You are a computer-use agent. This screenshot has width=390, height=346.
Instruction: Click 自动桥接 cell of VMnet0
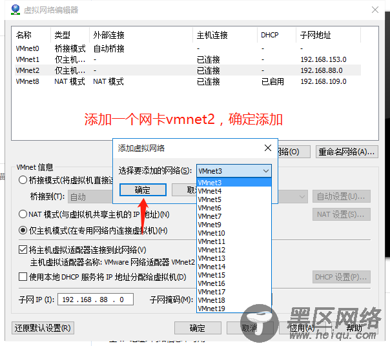click(x=109, y=48)
